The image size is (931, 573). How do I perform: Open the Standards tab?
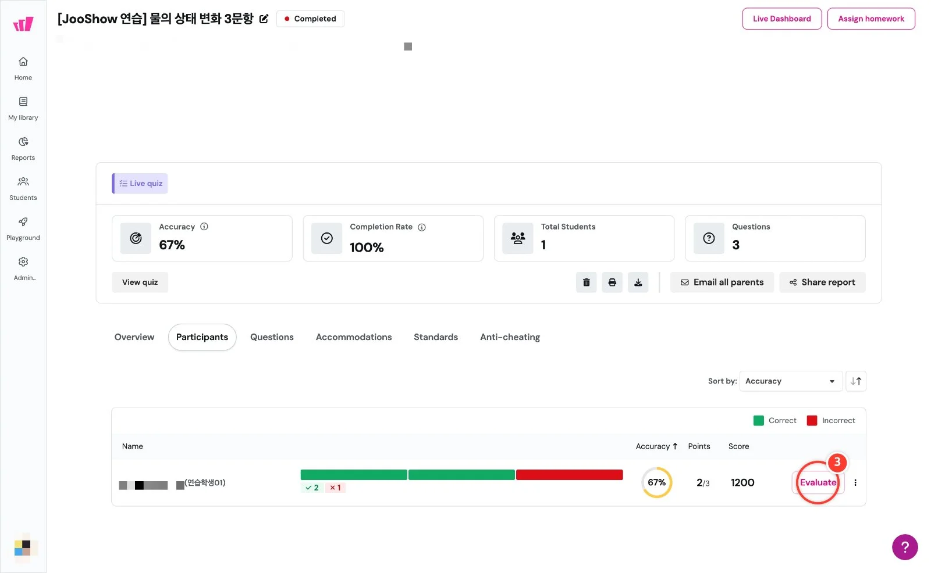pyautogui.click(x=436, y=337)
